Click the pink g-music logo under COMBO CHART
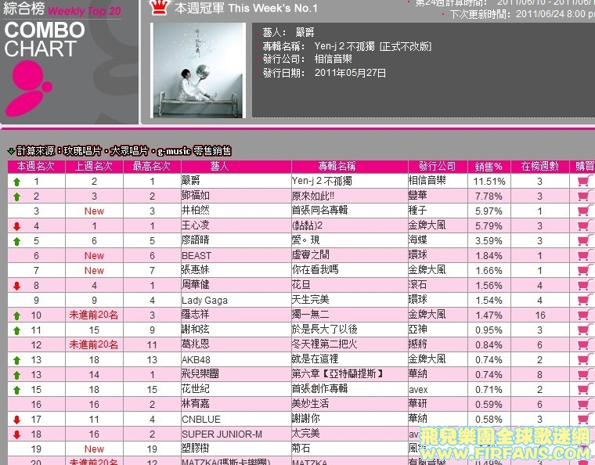The width and height of the screenshot is (595, 465). tap(28, 88)
